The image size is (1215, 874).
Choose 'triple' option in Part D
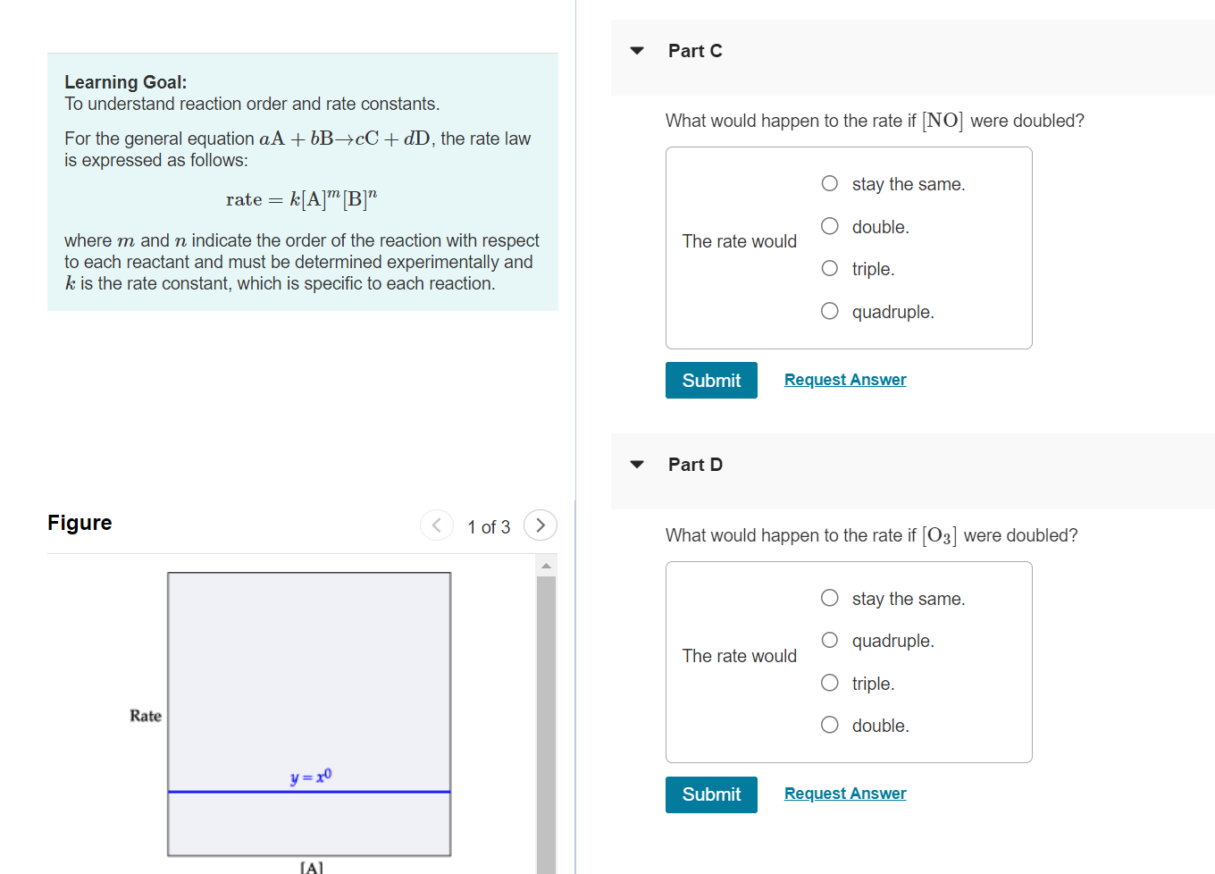(x=830, y=683)
